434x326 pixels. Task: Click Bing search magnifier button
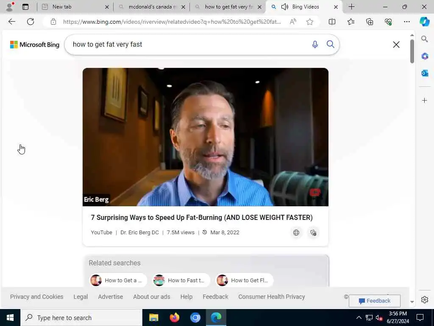331,44
